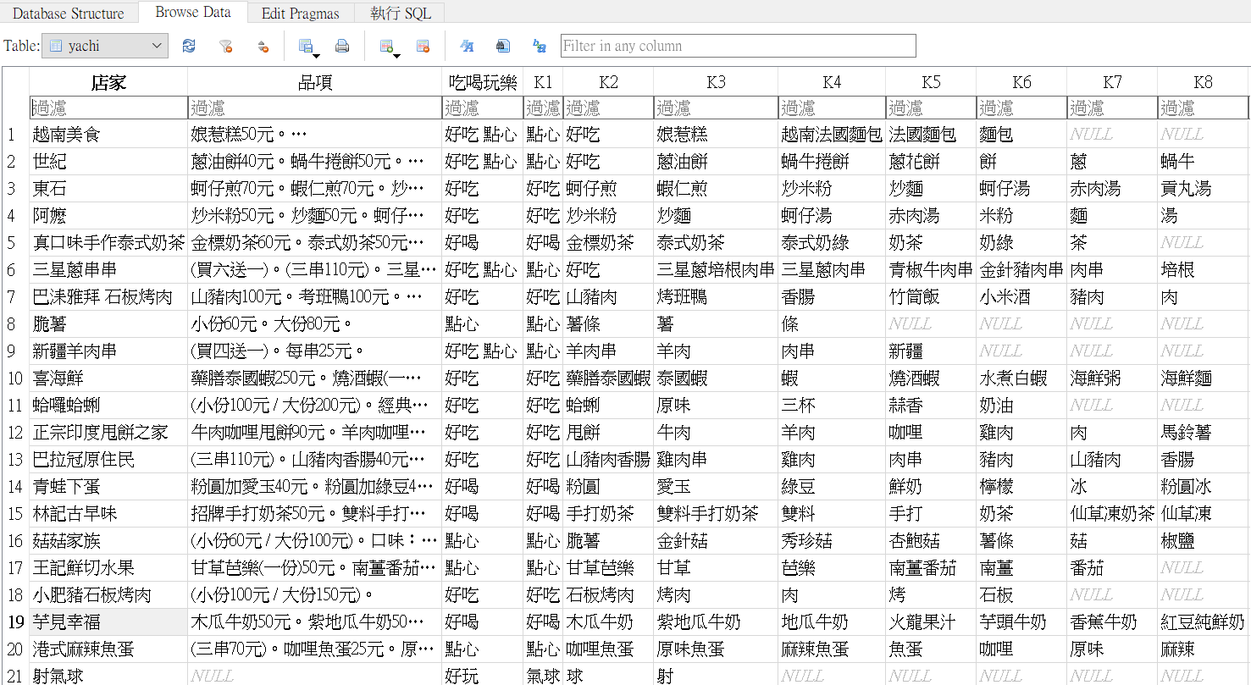Open the insert new record dropdown
Screen dimensions: 1251x685
[x=390, y=47]
